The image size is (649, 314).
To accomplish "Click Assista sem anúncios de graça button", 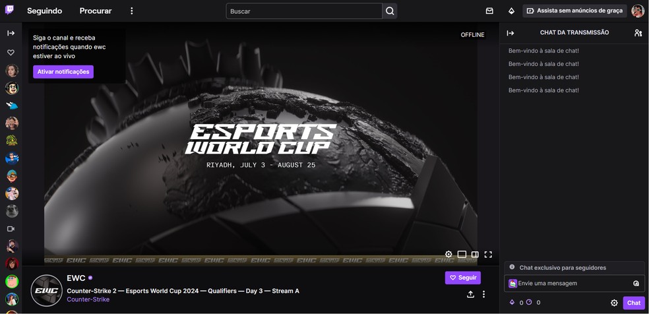I will pos(575,11).
